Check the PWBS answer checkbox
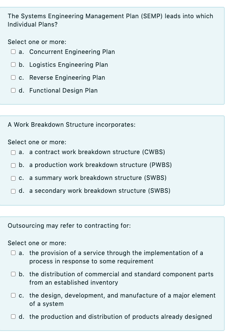The height and width of the screenshot is (334, 227). tap(12, 165)
